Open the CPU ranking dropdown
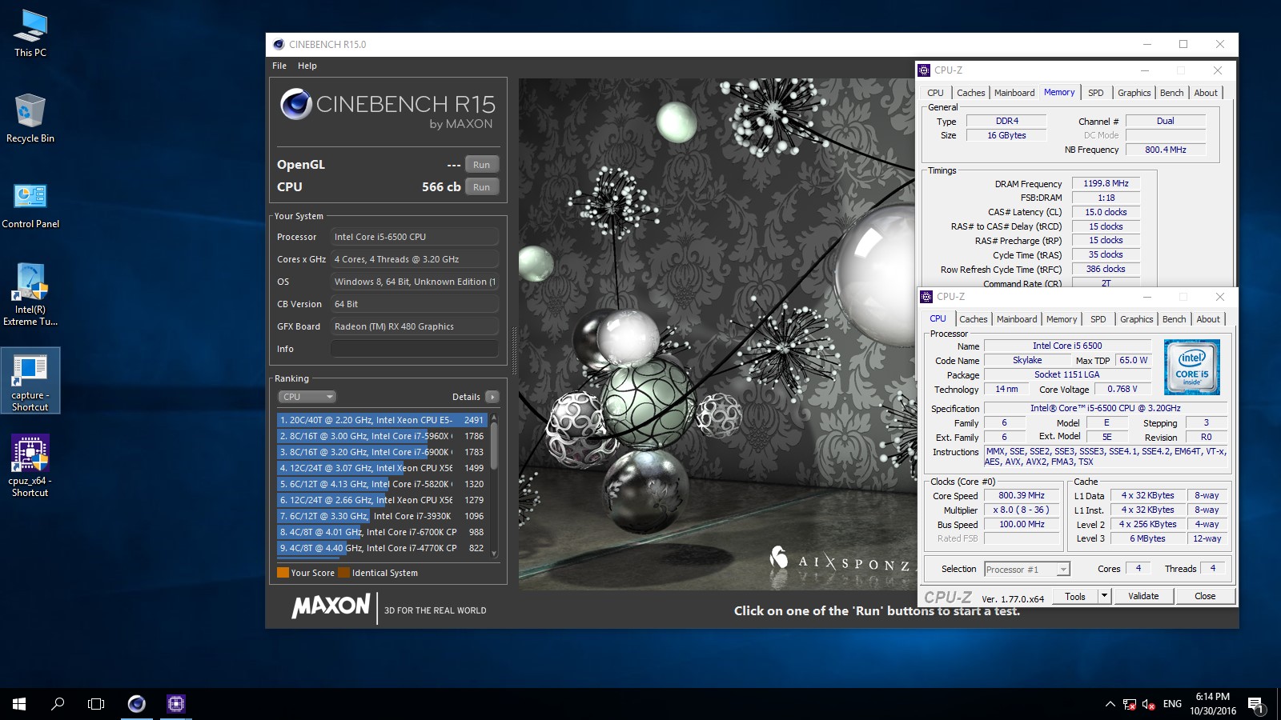Image resolution: width=1281 pixels, height=720 pixels. pos(307,397)
